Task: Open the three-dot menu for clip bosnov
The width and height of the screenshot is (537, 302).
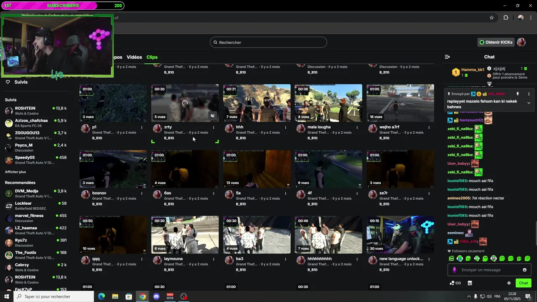Action: 142,193
